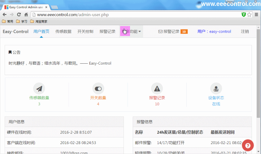The width and height of the screenshot is (261, 154).
Task: Click the 邮件报警 row name
Action: pos(143,143)
